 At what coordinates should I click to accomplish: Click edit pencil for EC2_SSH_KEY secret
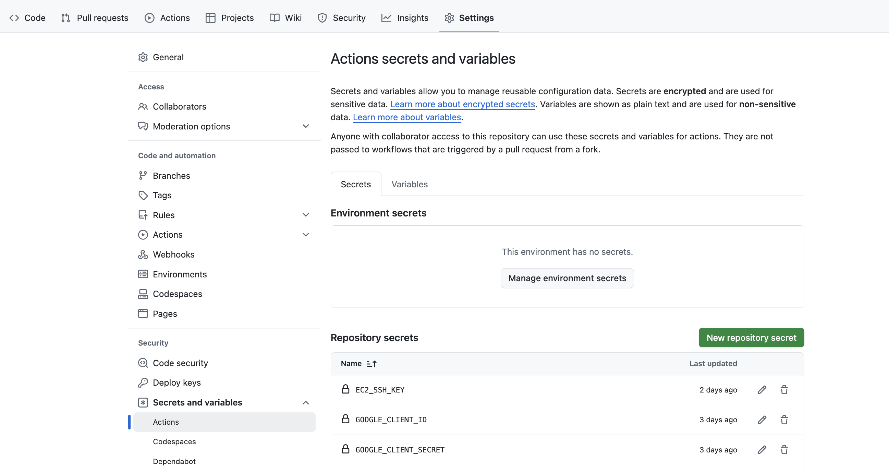pyautogui.click(x=762, y=390)
